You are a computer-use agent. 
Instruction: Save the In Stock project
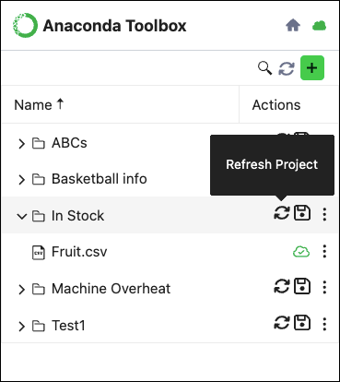[302, 213]
